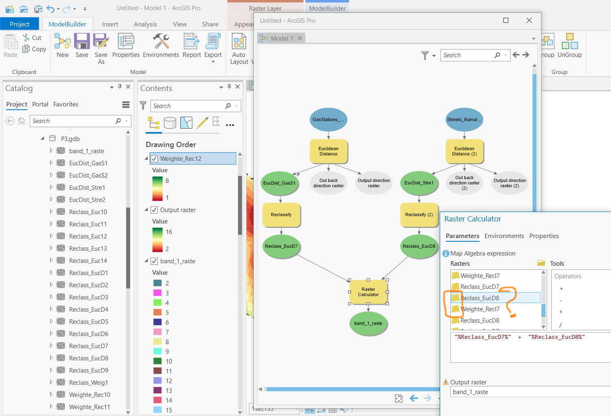Toggle band_1_raste layer checkbox

click(154, 261)
